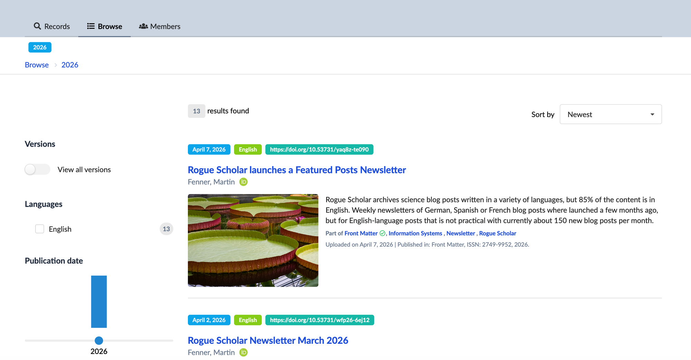Check the English language checkbox
This screenshot has height=360, width=691.
coord(40,229)
